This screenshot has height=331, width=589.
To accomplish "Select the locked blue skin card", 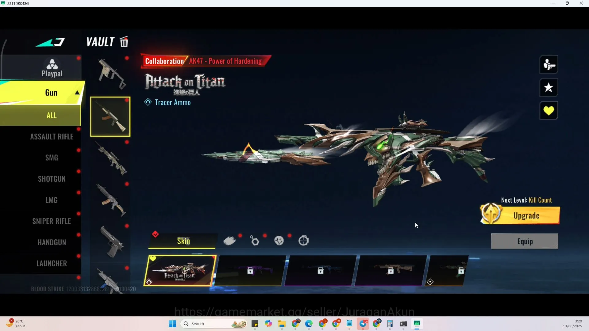I will tap(321, 271).
